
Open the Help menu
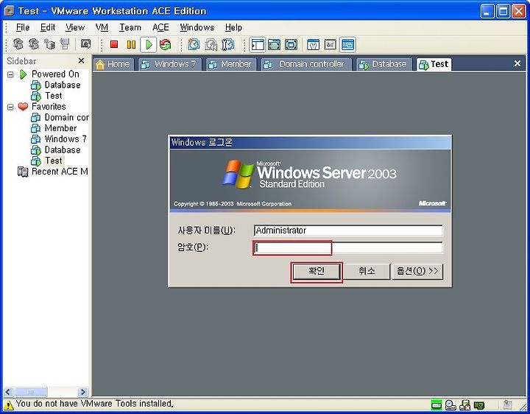[x=233, y=27]
